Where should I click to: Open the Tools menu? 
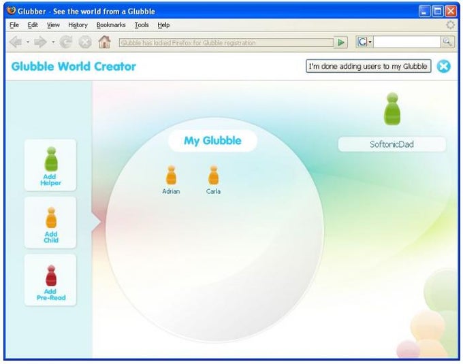142,25
